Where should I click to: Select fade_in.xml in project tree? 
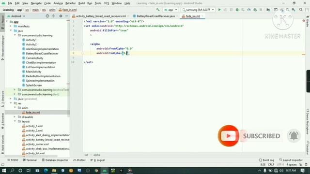(x=33, y=113)
